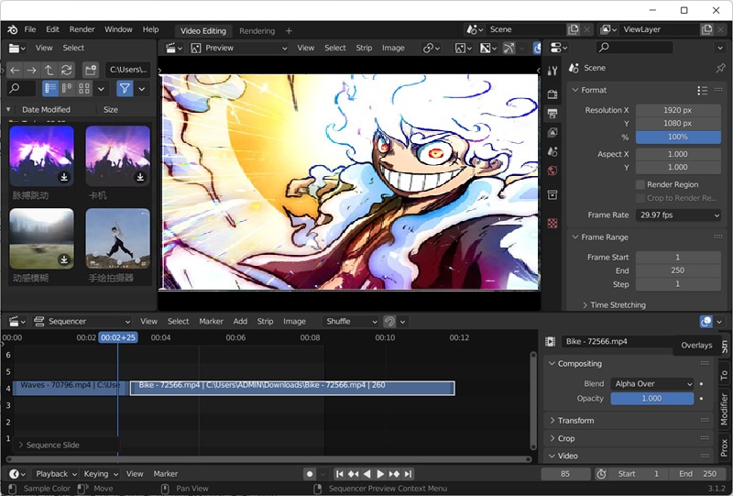This screenshot has height=496, width=733.
Task: Open the Render menu
Action: (x=82, y=29)
